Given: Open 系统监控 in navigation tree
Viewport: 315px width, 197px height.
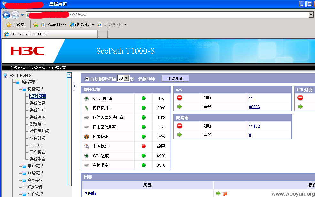Looking at the screenshot, I should pyautogui.click(x=38, y=117).
